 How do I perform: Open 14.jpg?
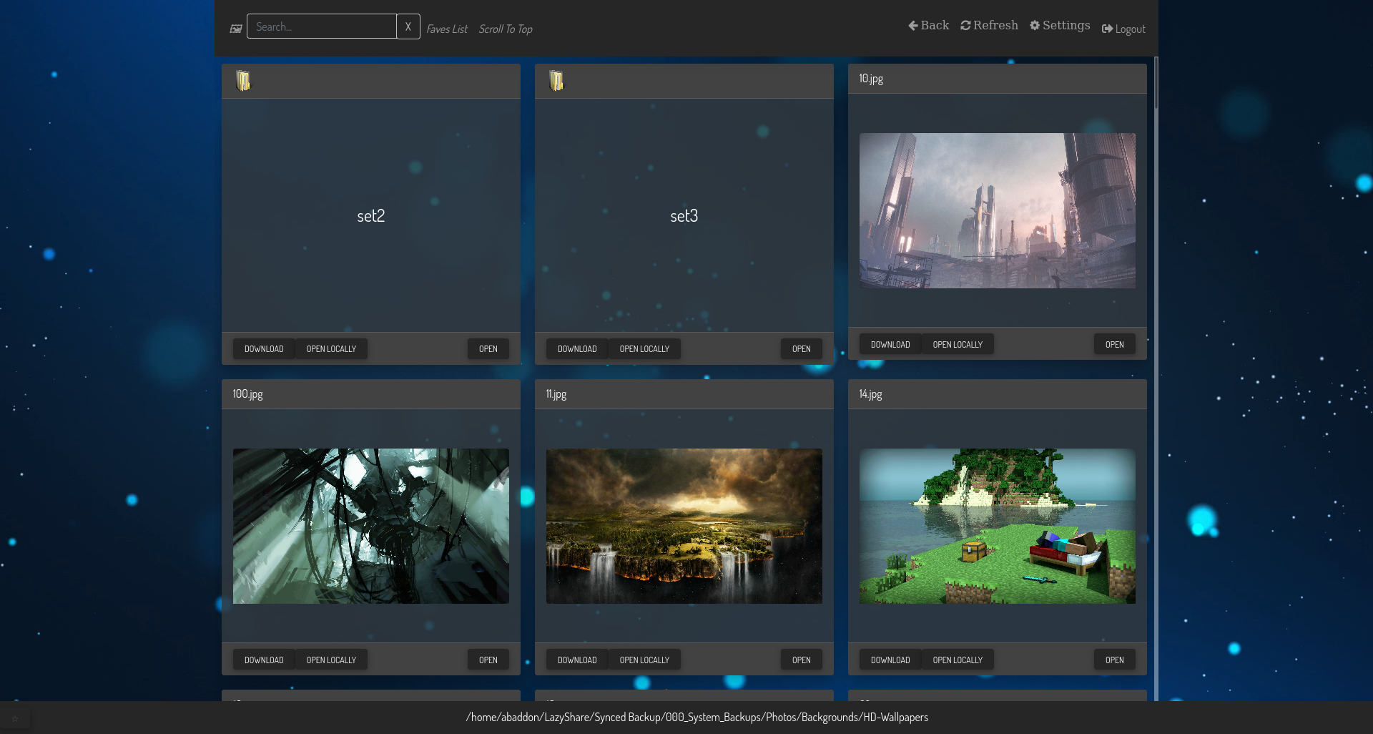pos(1115,660)
